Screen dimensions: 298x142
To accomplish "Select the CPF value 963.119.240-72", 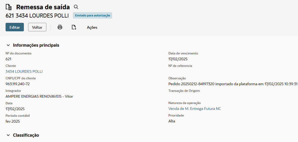I will pyautogui.click(x=17, y=84).
